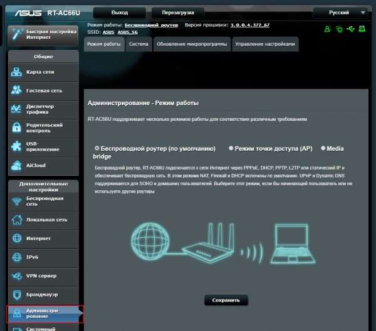Switch to Режим работы tab
The image size is (376, 331).
point(104,44)
